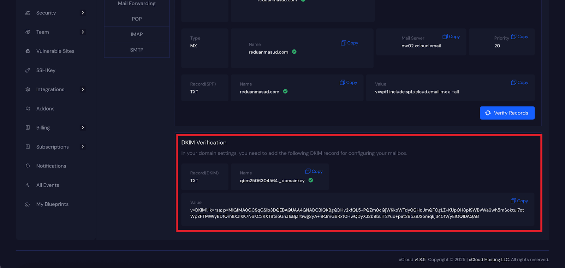Open the SMTP settings tab
565x268 pixels.
(137, 50)
